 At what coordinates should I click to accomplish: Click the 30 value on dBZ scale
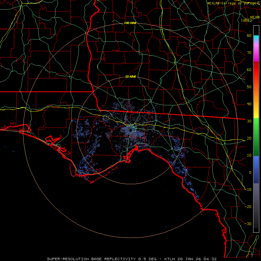coord(249,121)
